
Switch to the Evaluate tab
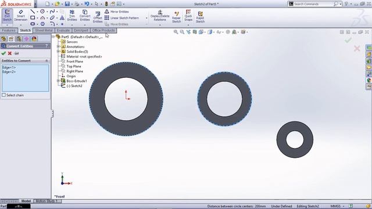point(63,31)
